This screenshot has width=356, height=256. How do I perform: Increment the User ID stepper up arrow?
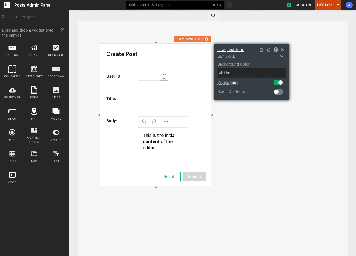coord(164,74)
